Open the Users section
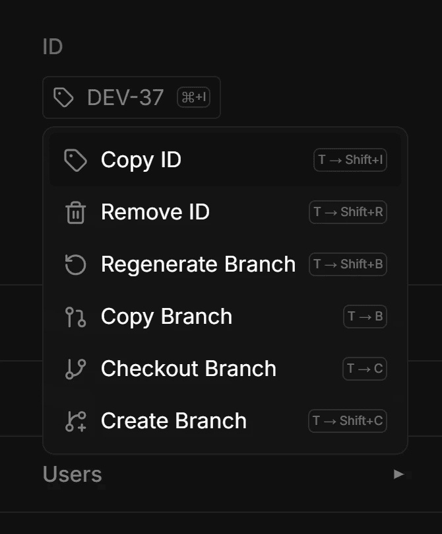 click(71, 474)
